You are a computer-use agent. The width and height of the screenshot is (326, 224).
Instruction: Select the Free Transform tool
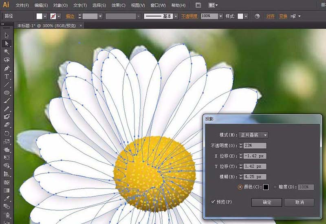(7, 158)
